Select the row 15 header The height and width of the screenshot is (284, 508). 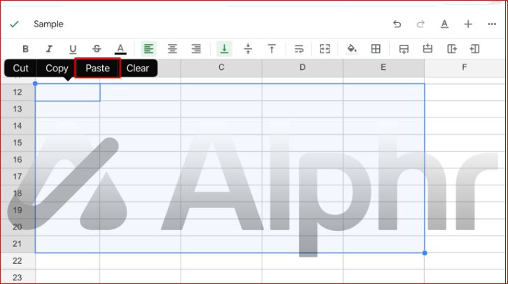17,143
